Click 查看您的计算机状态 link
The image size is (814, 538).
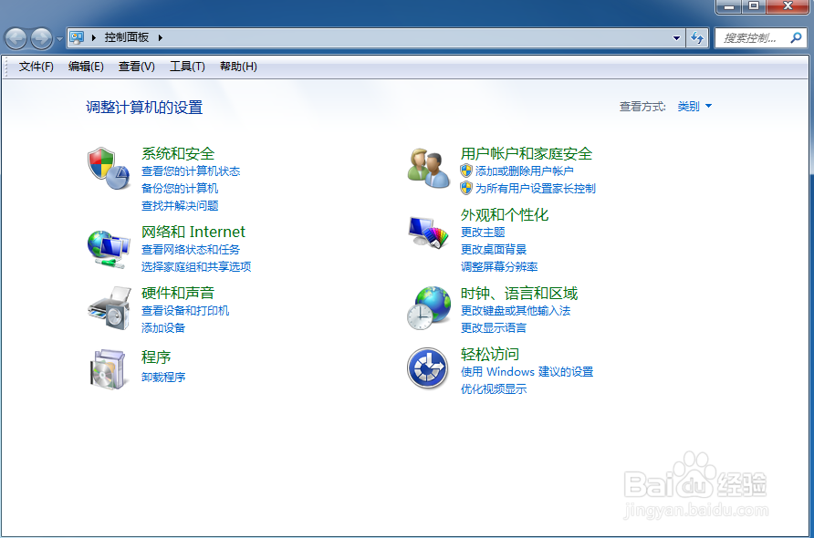coord(191,171)
